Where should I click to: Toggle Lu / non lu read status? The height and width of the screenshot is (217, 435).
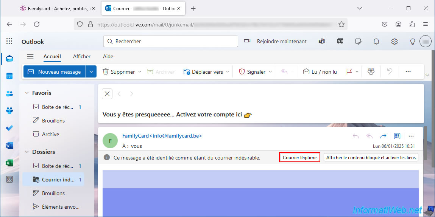point(320,72)
